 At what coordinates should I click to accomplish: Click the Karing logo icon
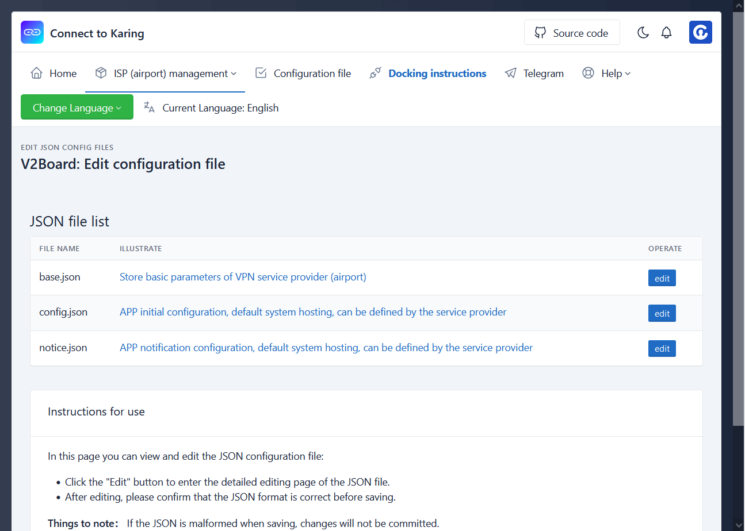pos(32,33)
